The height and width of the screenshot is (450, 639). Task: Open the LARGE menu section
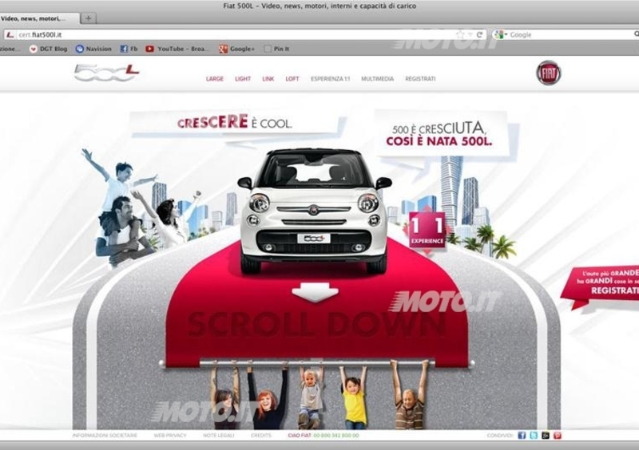point(215,79)
